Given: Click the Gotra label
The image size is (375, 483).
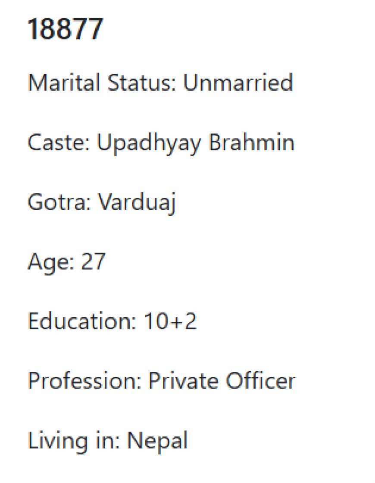Looking at the screenshot, I should [x=59, y=202].
